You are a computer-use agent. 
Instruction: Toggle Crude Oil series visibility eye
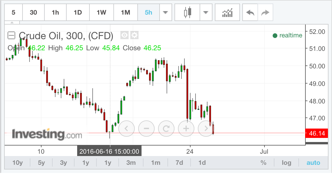[125, 35]
